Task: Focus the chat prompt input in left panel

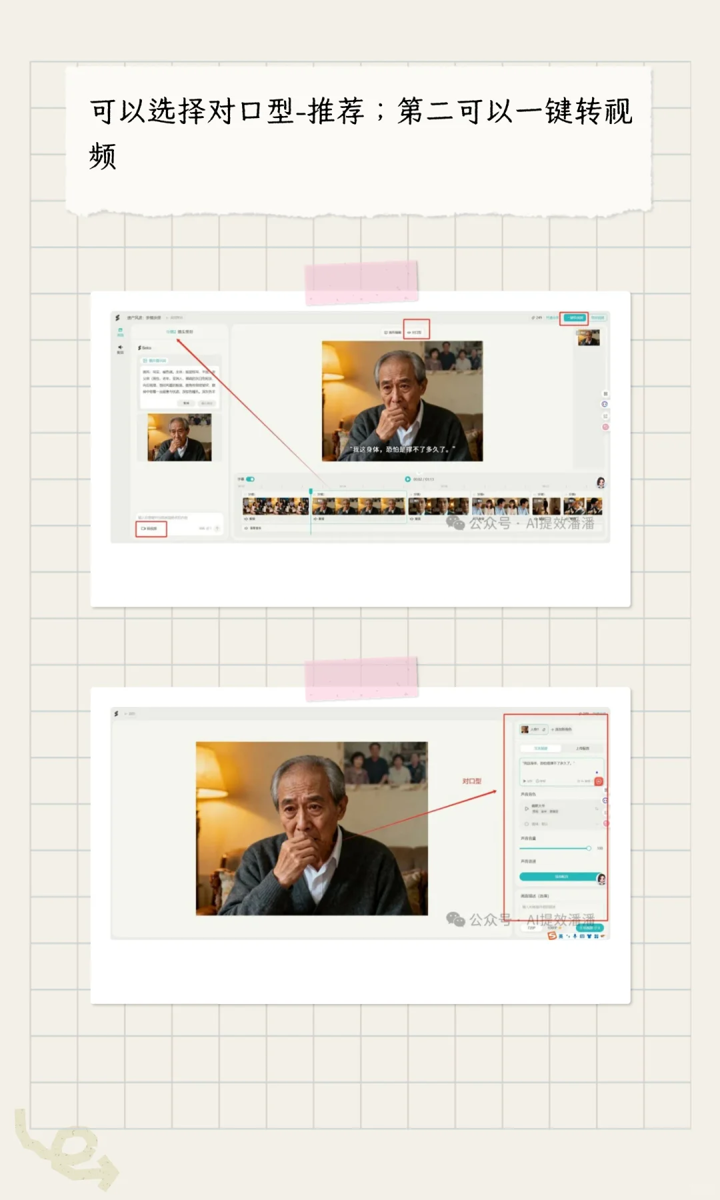Action: click(179, 517)
